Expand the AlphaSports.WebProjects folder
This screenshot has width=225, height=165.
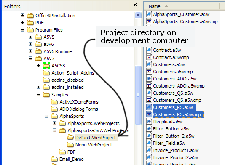[x=54, y=123]
